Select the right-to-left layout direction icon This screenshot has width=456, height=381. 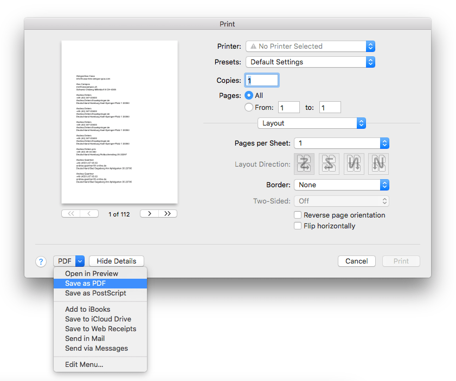click(x=329, y=163)
